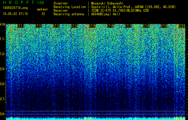
Task: Select the 0719 time marker
Action: (x=164, y=26)
